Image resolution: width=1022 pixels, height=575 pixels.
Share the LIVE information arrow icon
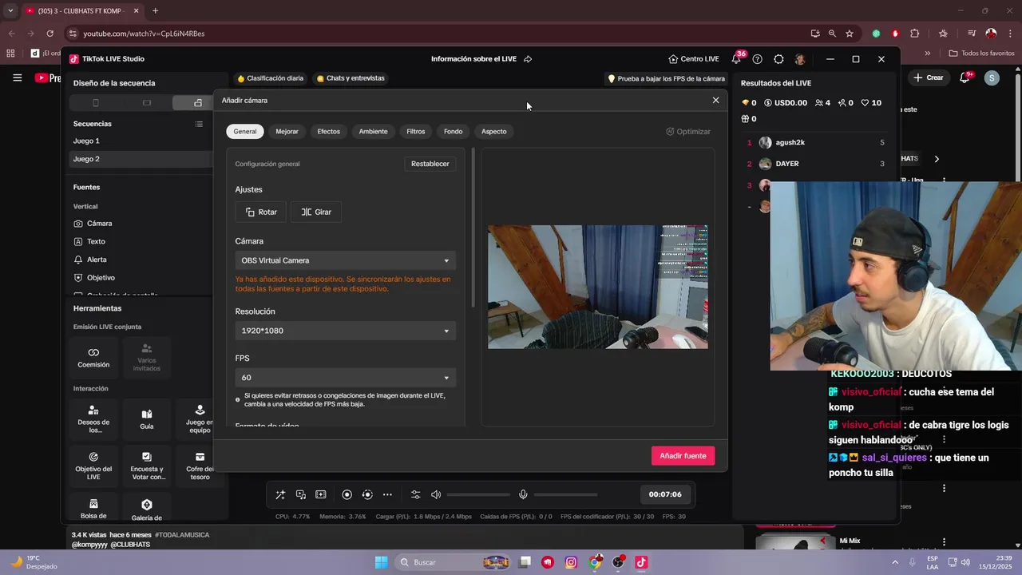[528, 59]
